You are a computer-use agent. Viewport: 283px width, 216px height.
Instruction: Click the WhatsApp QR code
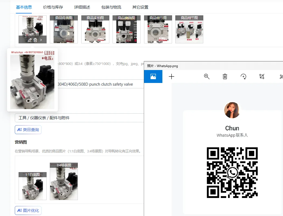pos(232,173)
